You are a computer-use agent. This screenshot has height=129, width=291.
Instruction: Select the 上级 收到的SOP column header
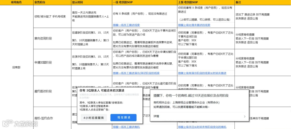coord(206,3)
